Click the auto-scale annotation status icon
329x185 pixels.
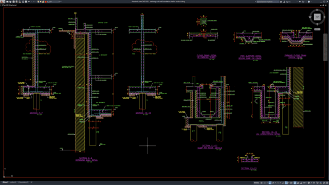[x=298, y=183]
